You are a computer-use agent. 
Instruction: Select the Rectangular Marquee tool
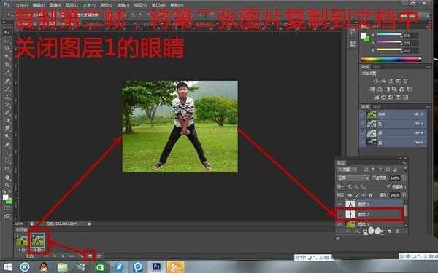click(x=7, y=41)
